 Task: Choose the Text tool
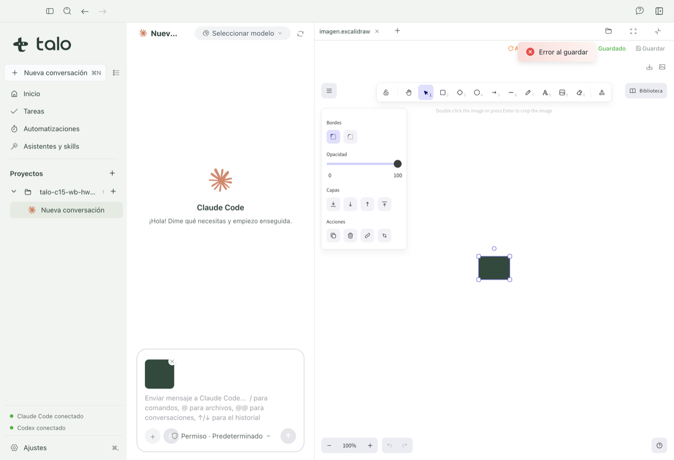point(546,93)
